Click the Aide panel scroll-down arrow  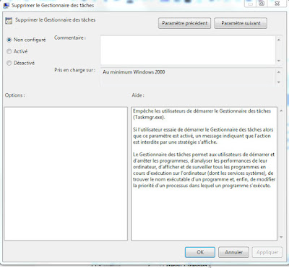coord(281,237)
